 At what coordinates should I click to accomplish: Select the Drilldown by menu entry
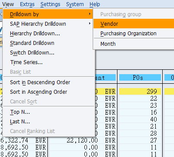tap(48, 14)
